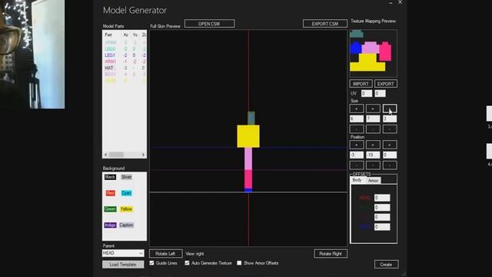This screenshot has height=277, width=492.
Task: Disable Auto Generate Texture checkbox
Action: point(188,263)
